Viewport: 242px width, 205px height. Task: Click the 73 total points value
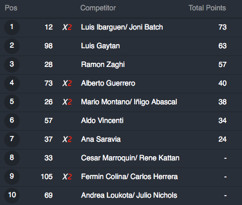(x=222, y=28)
